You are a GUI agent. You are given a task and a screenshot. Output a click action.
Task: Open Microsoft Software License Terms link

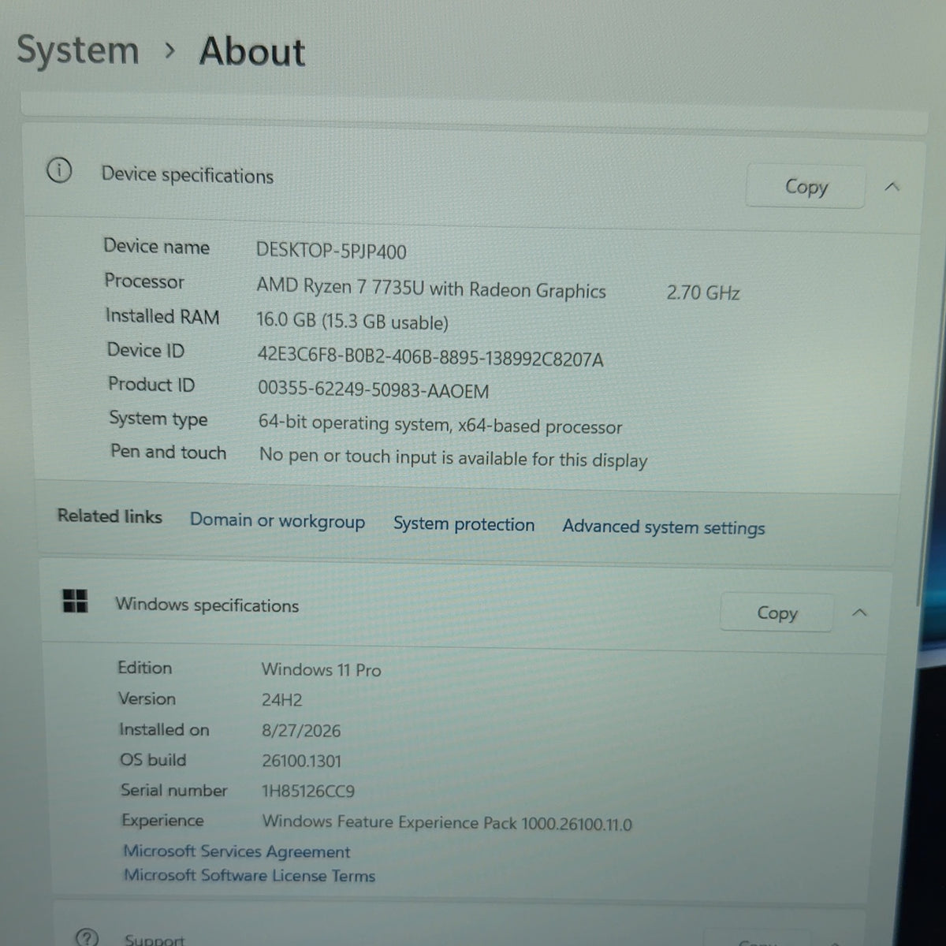pos(249,875)
